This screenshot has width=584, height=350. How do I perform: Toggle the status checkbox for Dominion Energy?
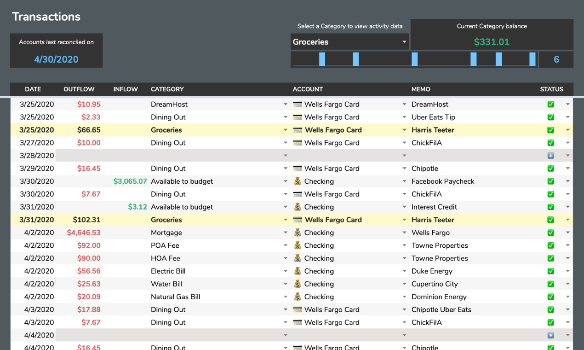(x=551, y=297)
